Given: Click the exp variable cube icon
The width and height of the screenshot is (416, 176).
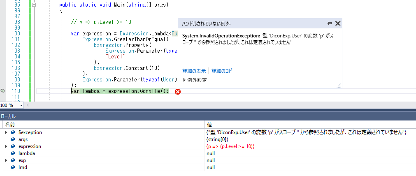Looking at the screenshot, I should [x=13, y=160].
